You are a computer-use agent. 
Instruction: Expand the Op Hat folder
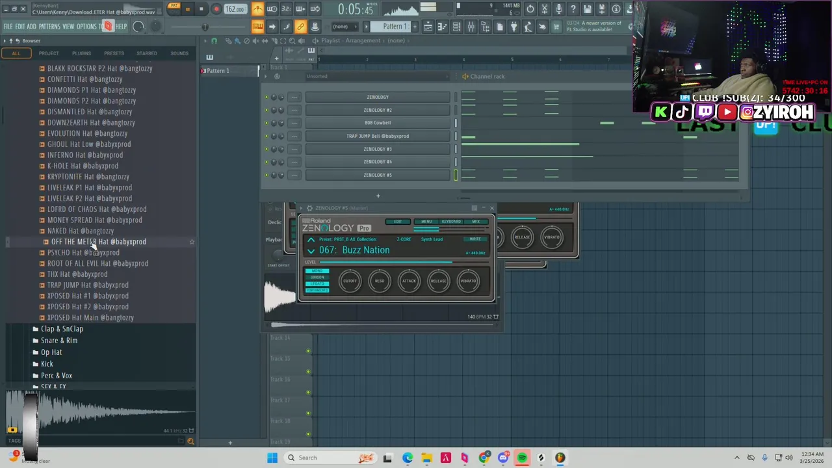51,352
